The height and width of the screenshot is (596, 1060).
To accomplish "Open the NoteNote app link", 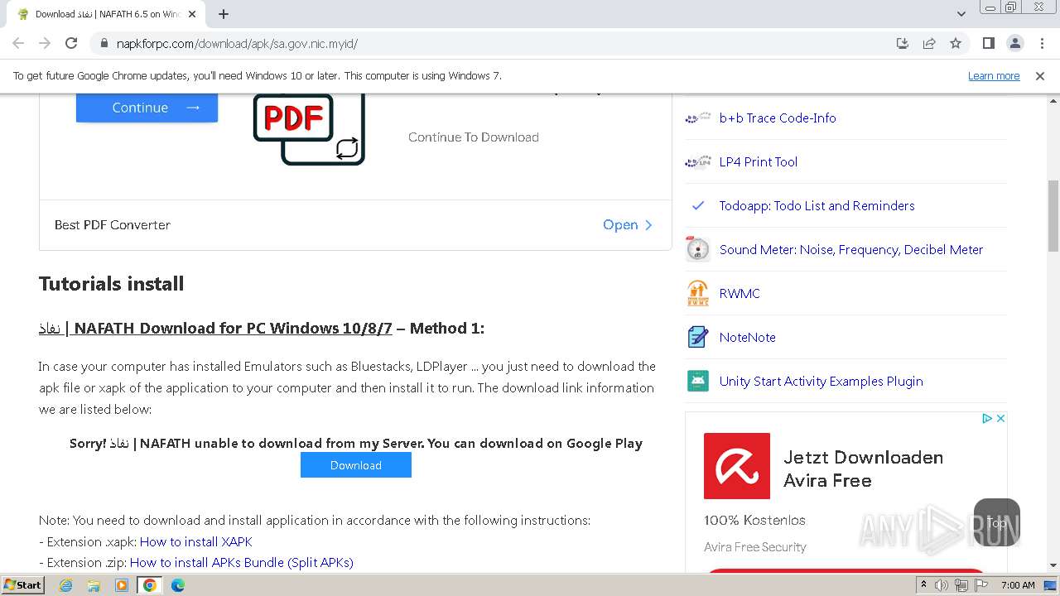I will [748, 337].
